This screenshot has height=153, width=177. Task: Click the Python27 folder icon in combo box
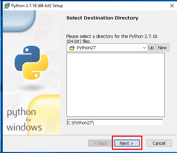click(x=72, y=47)
